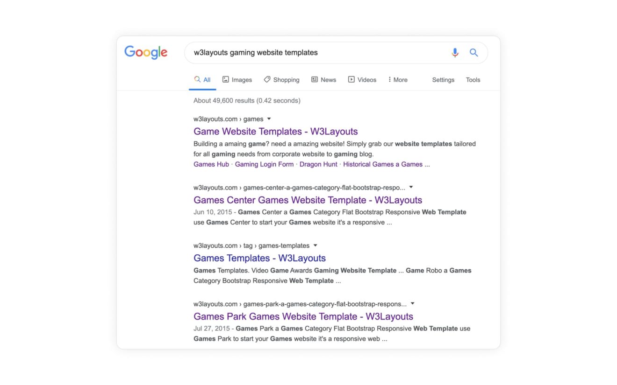Expand arrow beside games-park result URL
The width and height of the screenshot is (617, 385).
point(412,304)
